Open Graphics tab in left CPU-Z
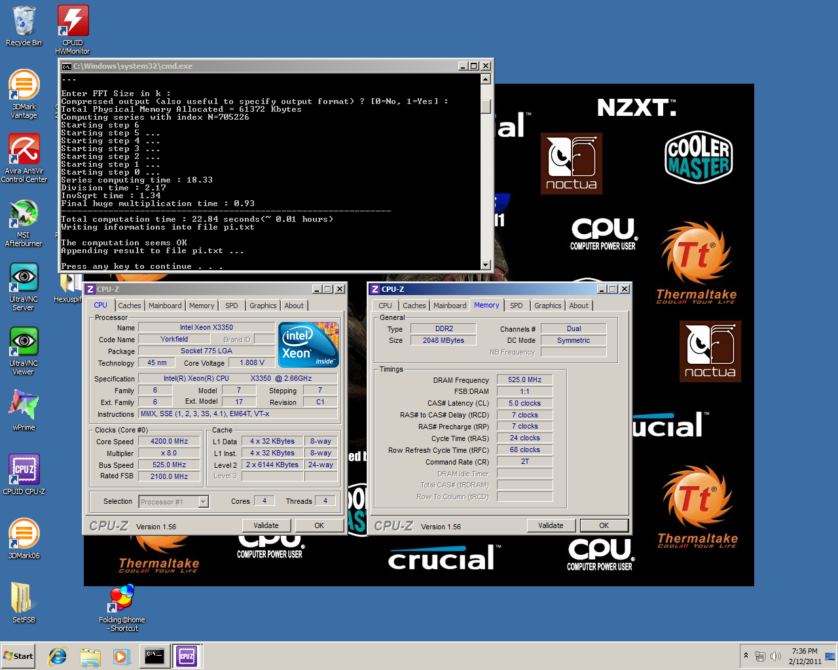The width and height of the screenshot is (838, 670). [263, 306]
